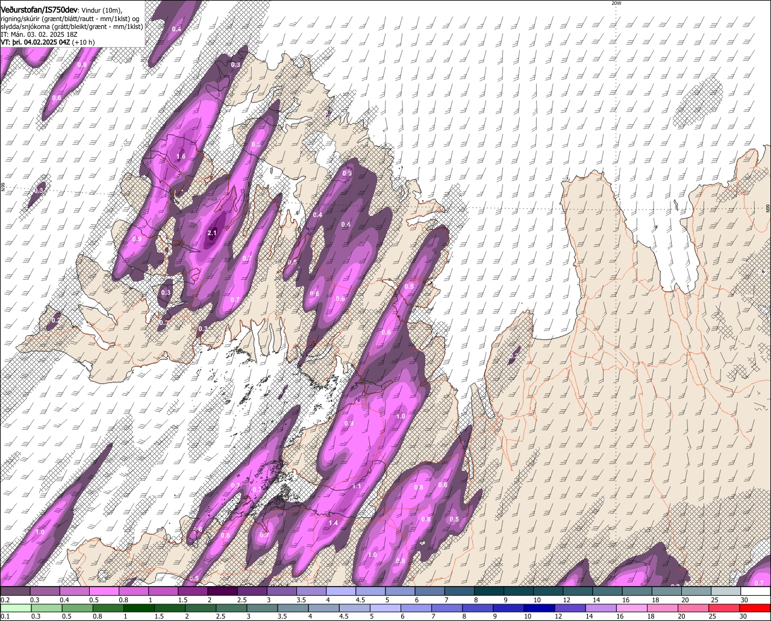This screenshot has width=771, height=621.
Task: Click the 'Vindur (10m)' text in the header
Action: tap(102, 10)
